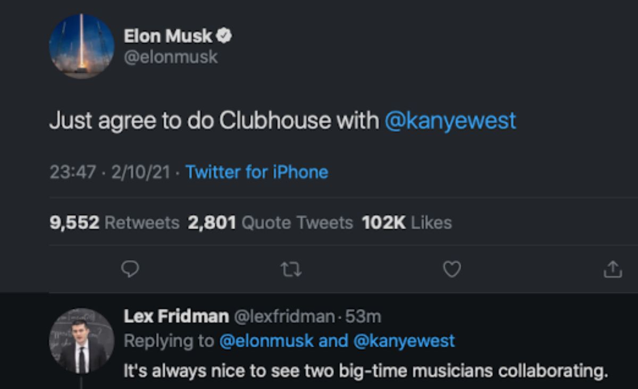Open the share upload icon
The height and width of the screenshot is (389, 638).
[x=612, y=270]
